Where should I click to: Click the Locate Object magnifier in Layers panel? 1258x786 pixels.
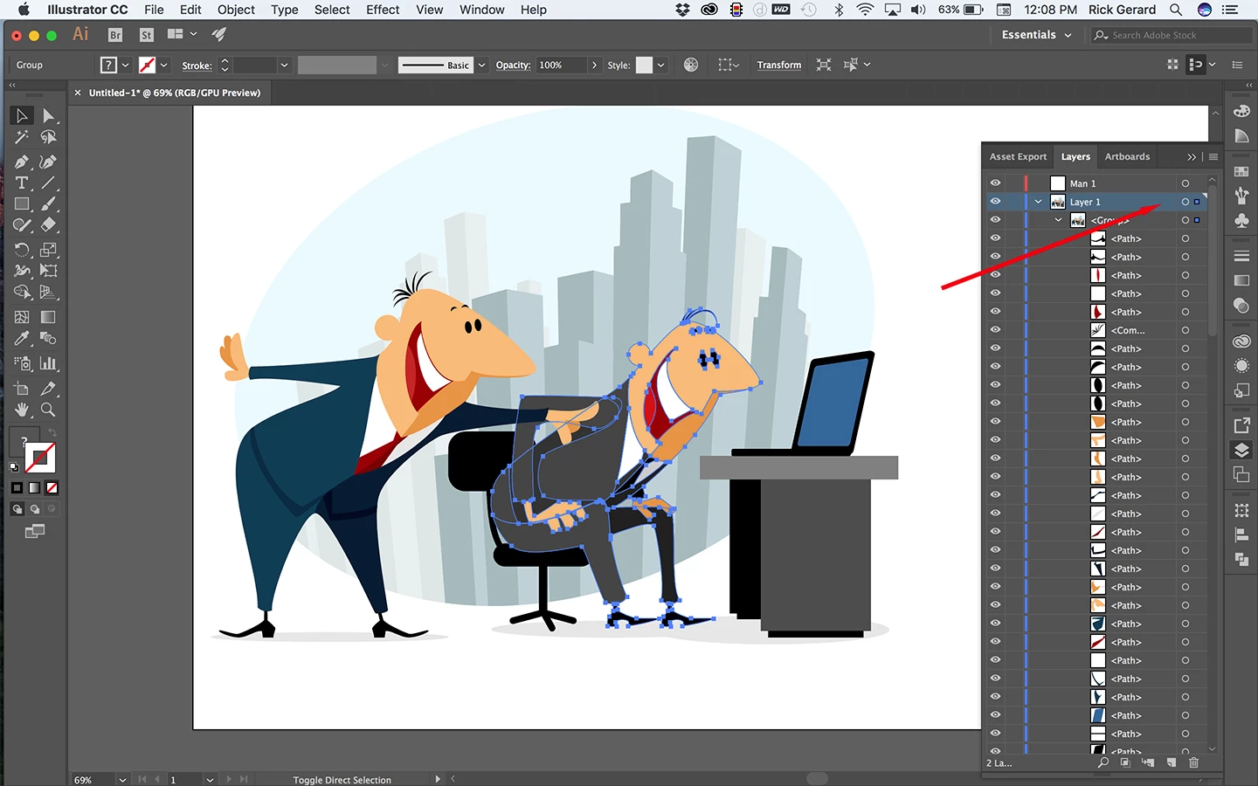point(1103,762)
